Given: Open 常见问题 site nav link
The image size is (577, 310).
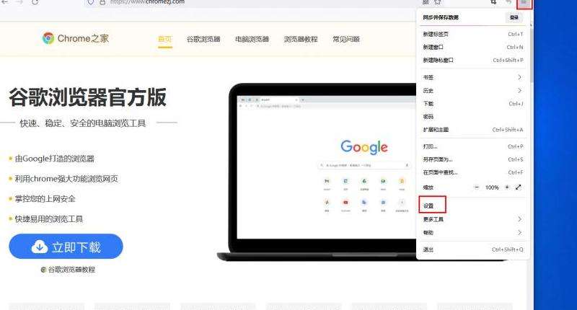Looking at the screenshot, I should (x=346, y=39).
